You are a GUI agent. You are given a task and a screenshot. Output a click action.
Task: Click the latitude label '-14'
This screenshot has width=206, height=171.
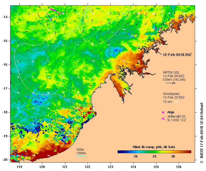coord(5,17)
